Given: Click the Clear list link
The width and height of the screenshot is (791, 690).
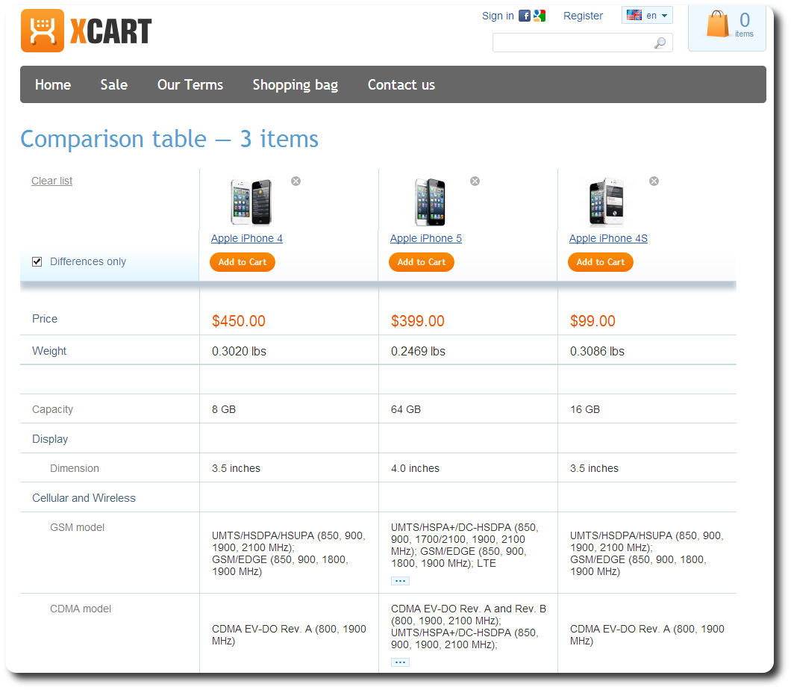Looking at the screenshot, I should [52, 181].
